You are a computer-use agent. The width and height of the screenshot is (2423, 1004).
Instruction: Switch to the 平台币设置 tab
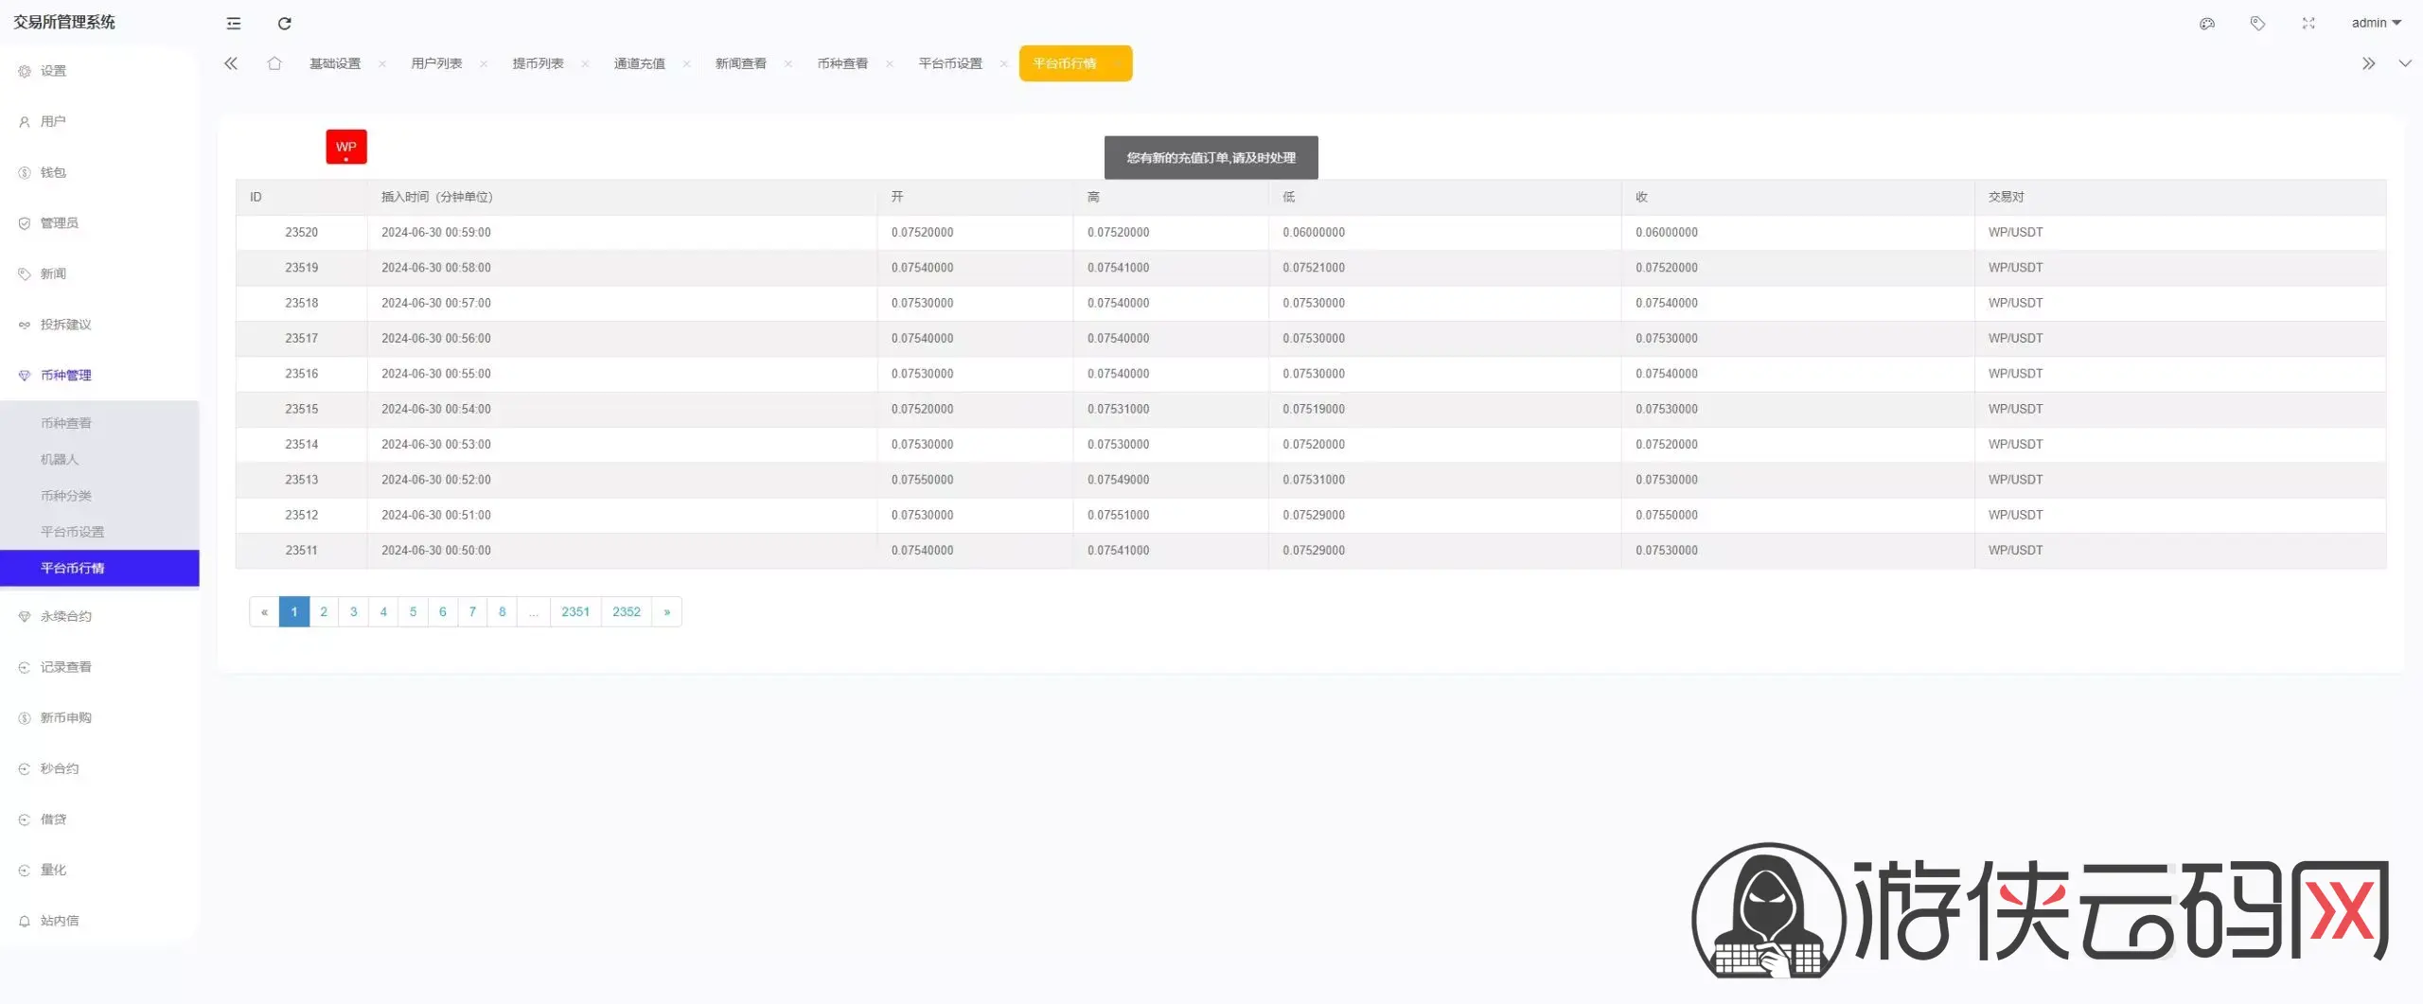[950, 63]
